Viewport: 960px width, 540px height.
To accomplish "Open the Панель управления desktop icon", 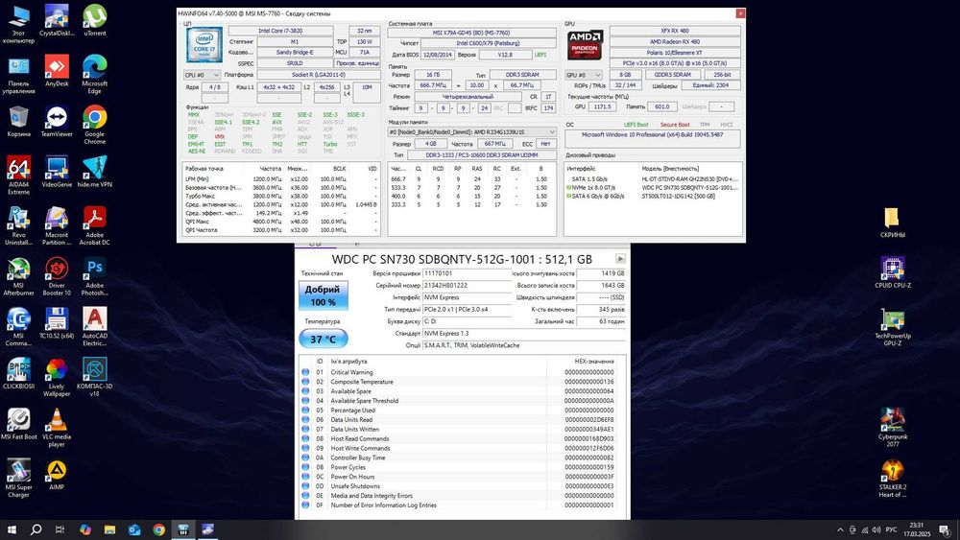I will tap(18, 75).
